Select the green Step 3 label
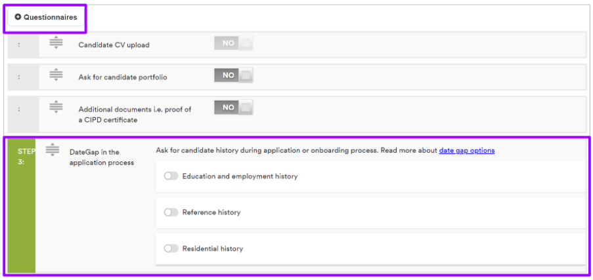This screenshot has width=593, height=280. tap(21, 157)
